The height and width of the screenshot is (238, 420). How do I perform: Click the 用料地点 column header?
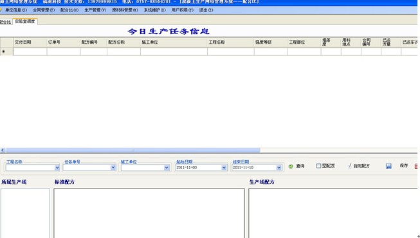coord(351,42)
